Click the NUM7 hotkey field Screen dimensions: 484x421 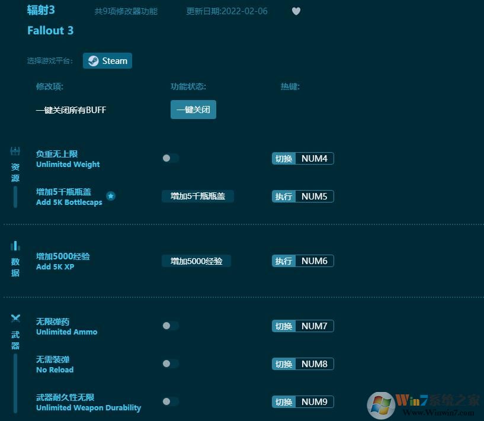pyautogui.click(x=315, y=326)
